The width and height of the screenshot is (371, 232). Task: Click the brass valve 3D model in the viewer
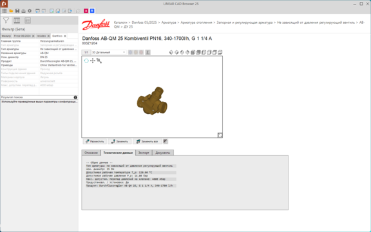(152, 101)
